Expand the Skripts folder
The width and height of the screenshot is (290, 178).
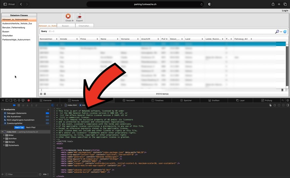point(4,142)
